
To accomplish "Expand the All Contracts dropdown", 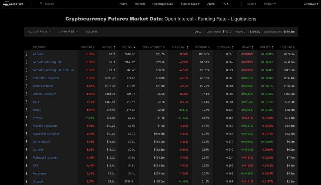I will click(x=39, y=32).
